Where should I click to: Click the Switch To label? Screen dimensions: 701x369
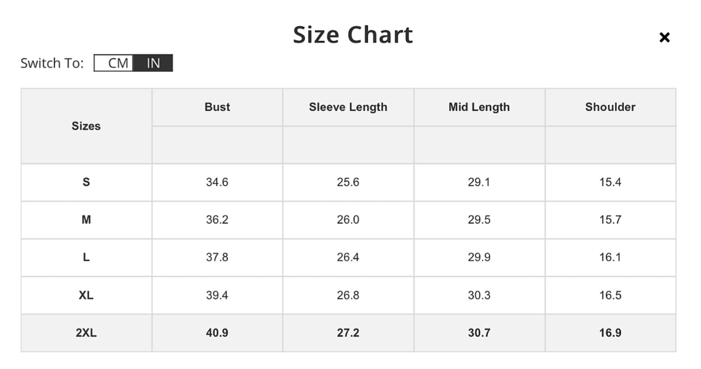point(52,63)
